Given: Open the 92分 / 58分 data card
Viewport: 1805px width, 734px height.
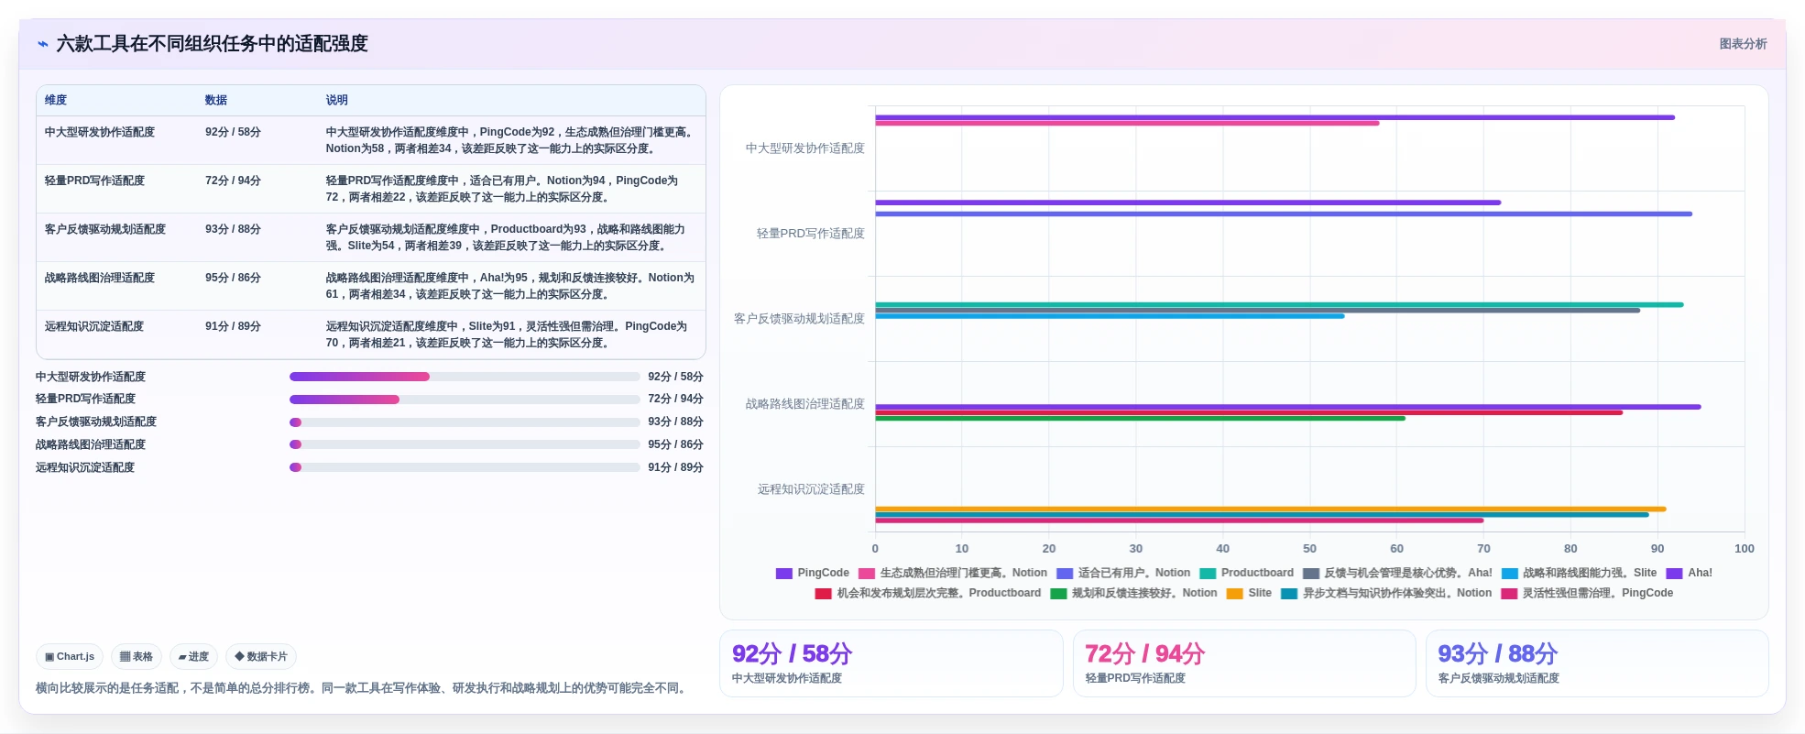Looking at the screenshot, I should click(x=891, y=663).
